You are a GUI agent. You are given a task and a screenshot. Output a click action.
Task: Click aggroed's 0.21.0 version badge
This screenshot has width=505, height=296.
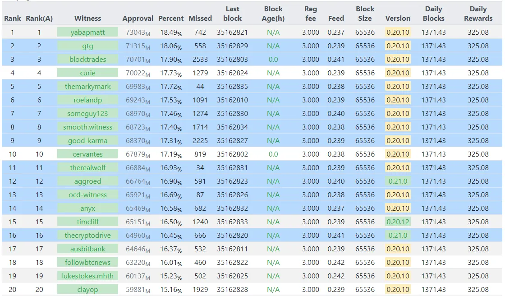[398, 181]
